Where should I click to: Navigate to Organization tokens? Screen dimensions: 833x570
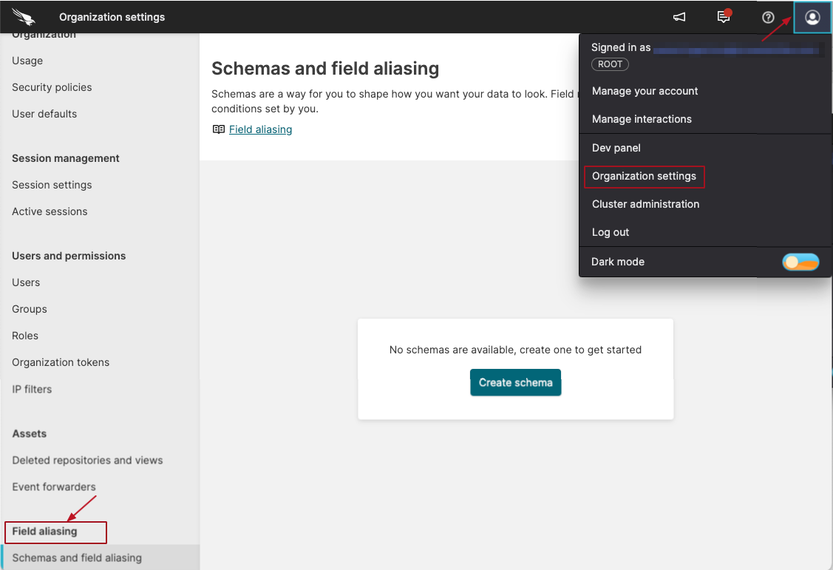61,362
